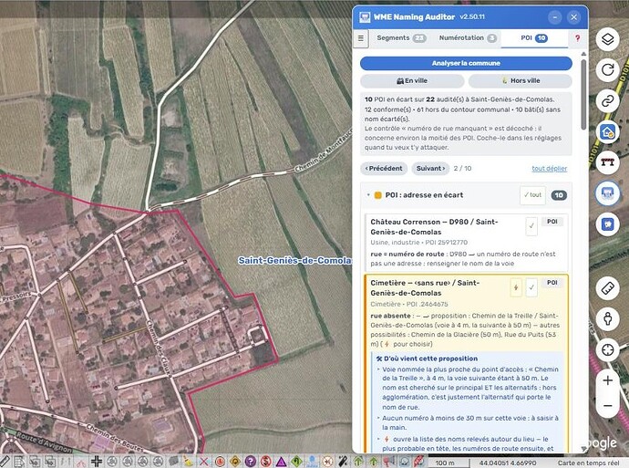
Task: Click the broom cleanup icon in bottom toolbar
Action: pyautogui.click(x=187, y=462)
